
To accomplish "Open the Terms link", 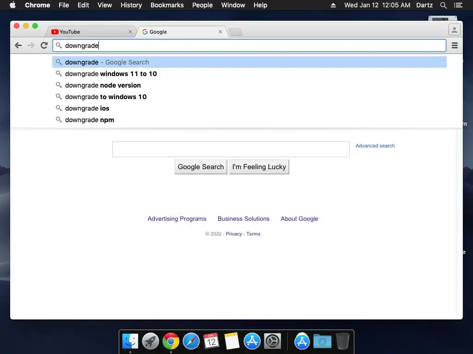I will (x=254, y=234).
